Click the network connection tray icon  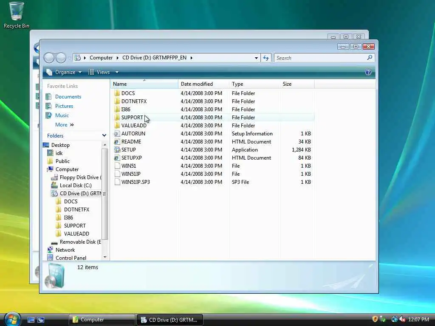pos(394,319)
